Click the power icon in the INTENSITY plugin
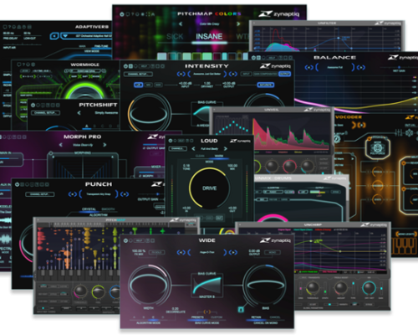Screen dimensions: 418x335 click(x=125, y=66)
